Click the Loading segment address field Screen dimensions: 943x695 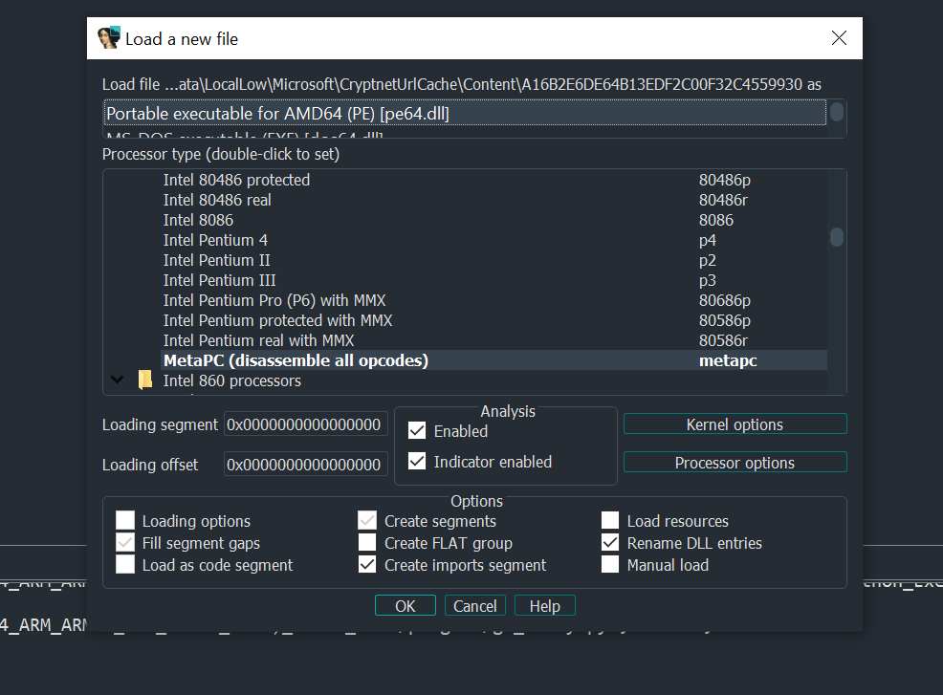pos(305,424)
